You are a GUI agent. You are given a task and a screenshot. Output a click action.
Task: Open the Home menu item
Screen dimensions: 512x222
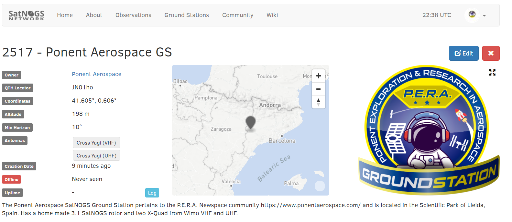[65, 15]
